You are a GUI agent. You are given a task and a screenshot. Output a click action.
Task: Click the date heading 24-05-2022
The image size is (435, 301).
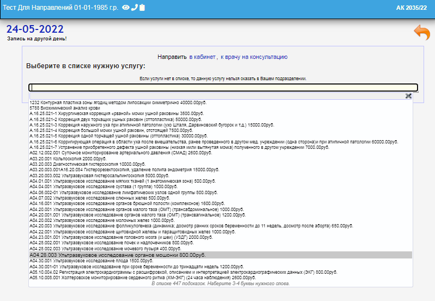pyautogui.click(x=35, y=29)
